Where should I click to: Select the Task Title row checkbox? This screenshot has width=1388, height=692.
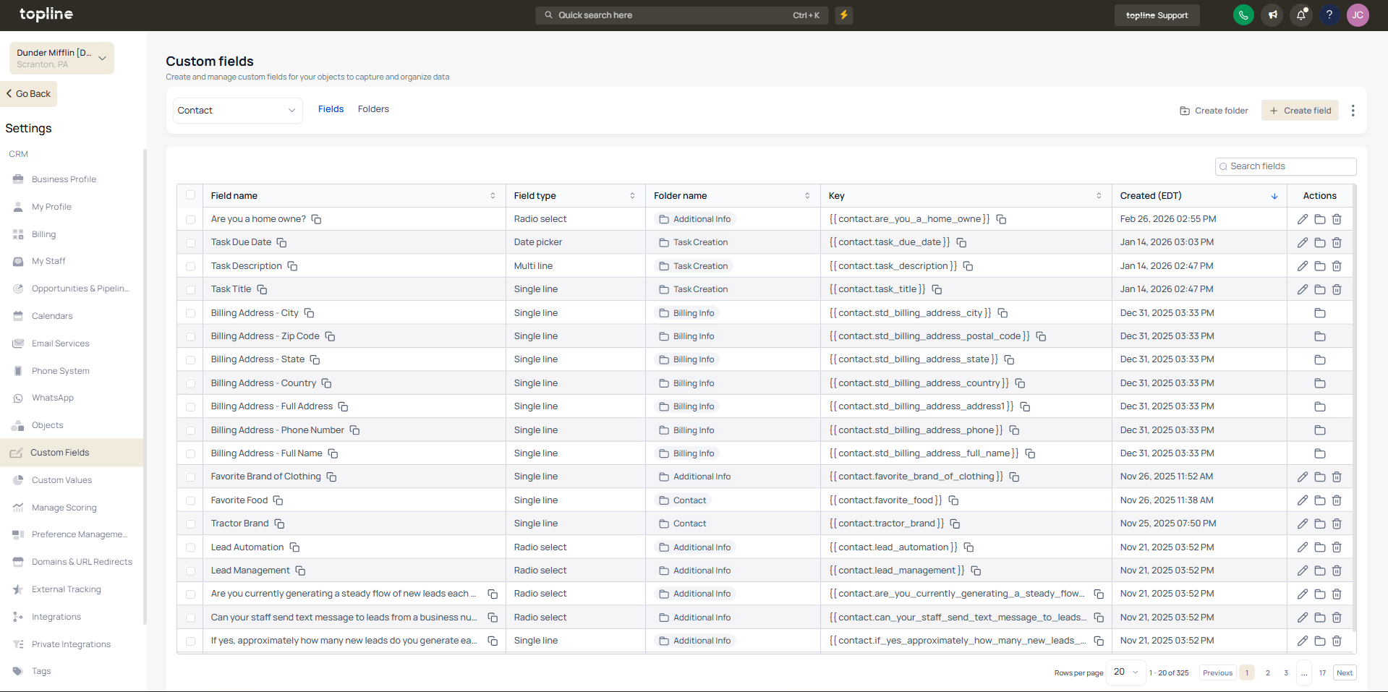tap(190, 289)
